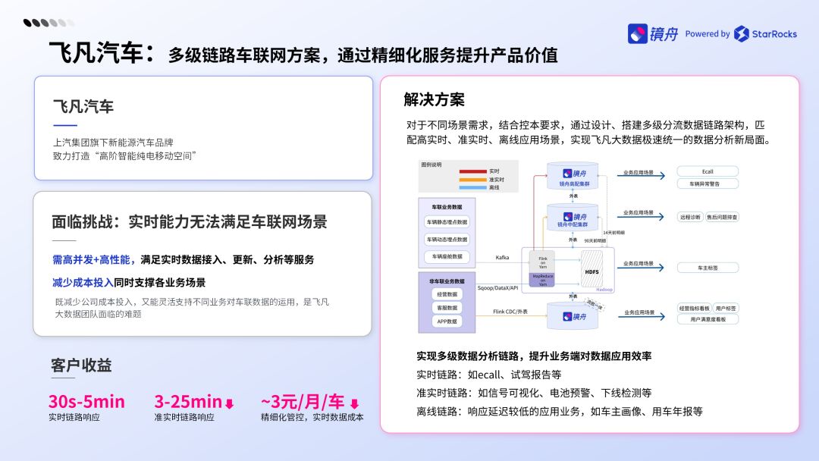
Task: Click the 30s-5min metric
Action: coord(86,401)
